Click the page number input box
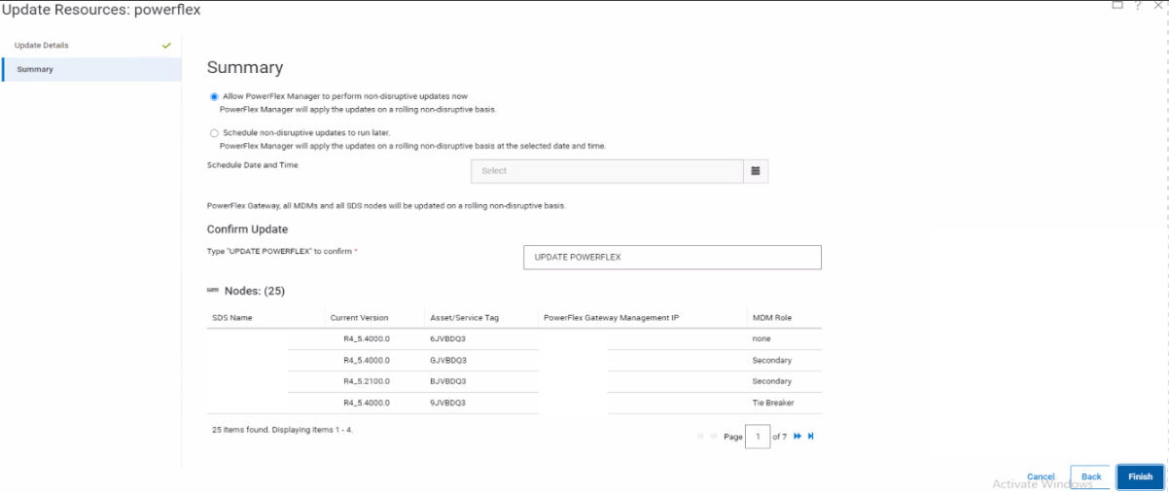 (758, 437)
